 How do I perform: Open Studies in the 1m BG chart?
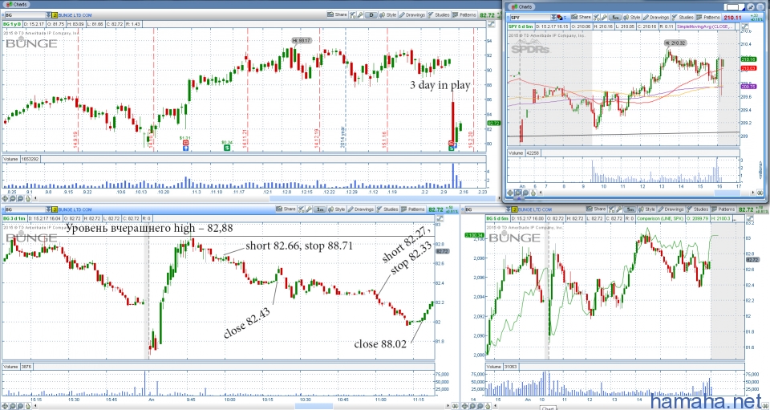click(387, 209)
